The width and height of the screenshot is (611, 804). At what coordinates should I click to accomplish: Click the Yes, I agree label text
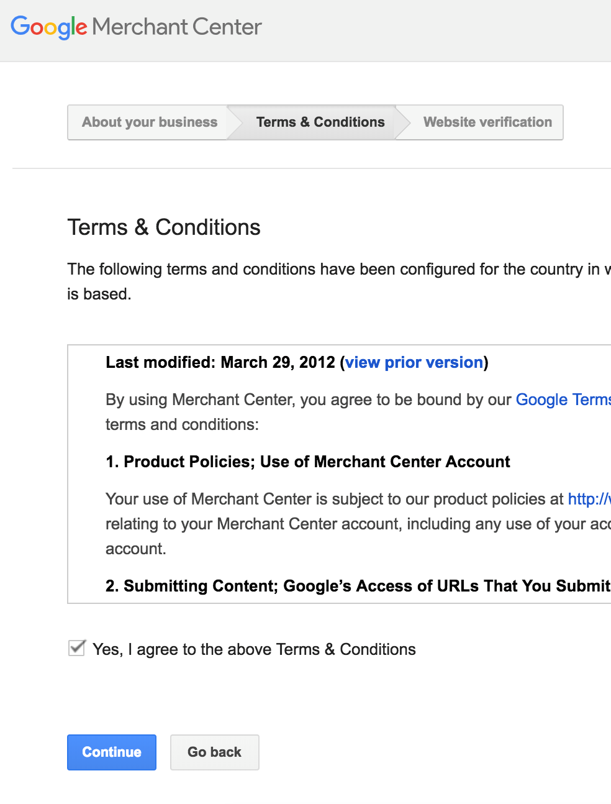(253, 649)
